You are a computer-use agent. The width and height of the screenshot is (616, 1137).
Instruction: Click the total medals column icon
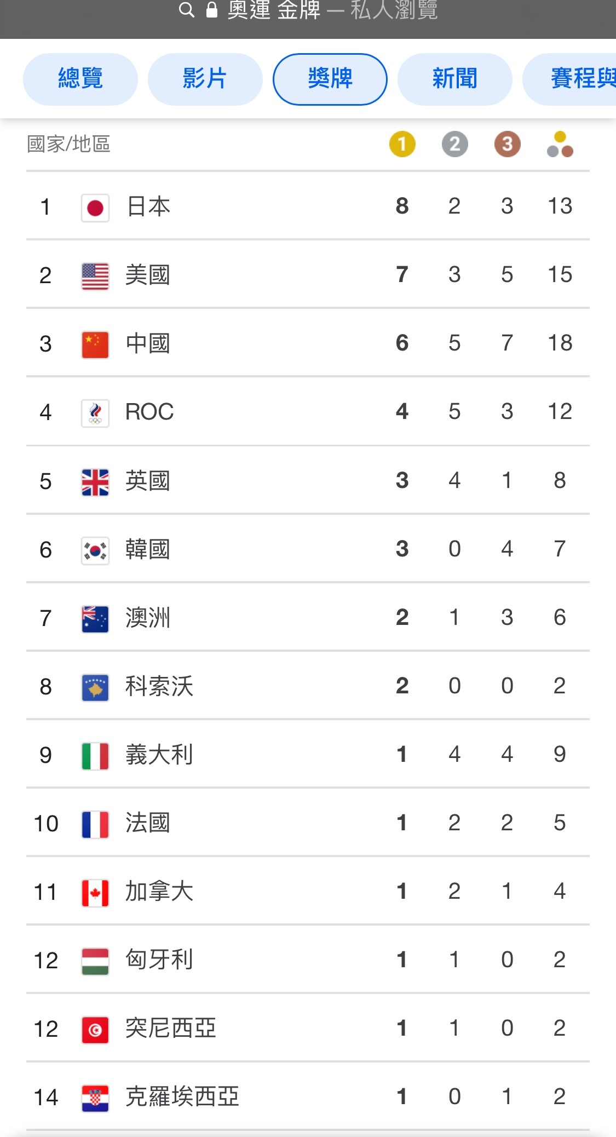tap(560, 145)
